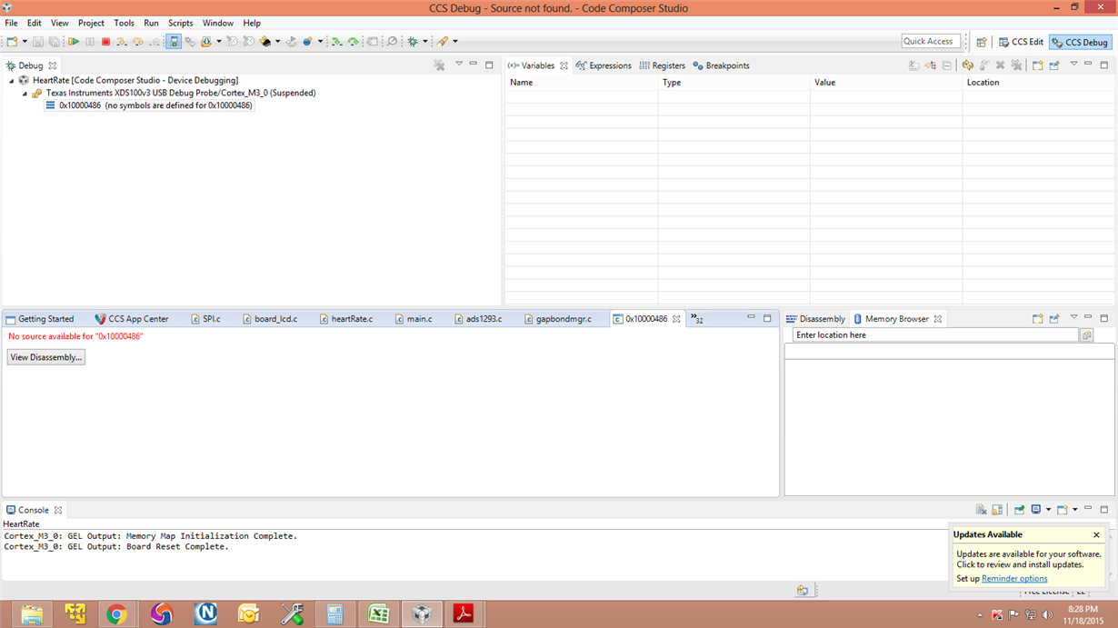Open the File menu
The image size is (1118, 628).
[x=11, y=23]
